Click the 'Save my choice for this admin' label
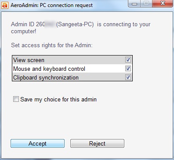The image size is (174, 160). point(58,100)
